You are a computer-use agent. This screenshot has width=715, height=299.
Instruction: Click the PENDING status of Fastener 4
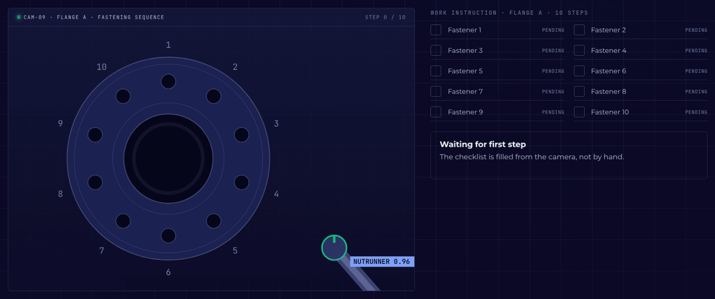(x=696, y=51)
